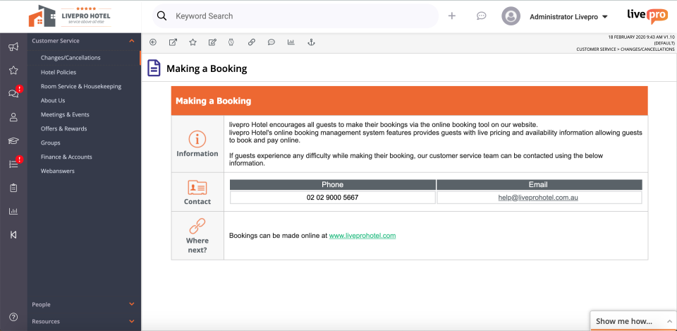Click the Information row icon
Image resolution: width=677 pixels, height=331 pixels.
[x=197, y=139]
